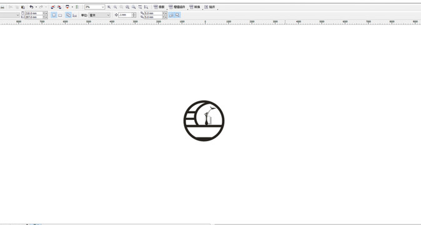The height and width of the screenshot is (225, 421).
Task: Select portrait page orientation
Action: click(x=54, y=15)
